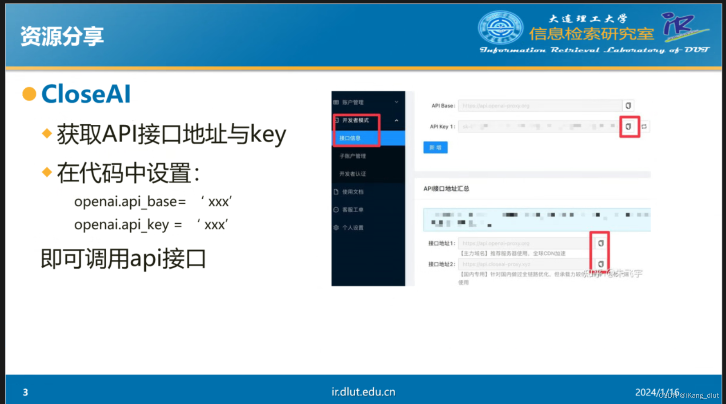This screenshot has height=404, width=726.
Task: Click the 客服工单 chat icon
Action: (336, 210)
